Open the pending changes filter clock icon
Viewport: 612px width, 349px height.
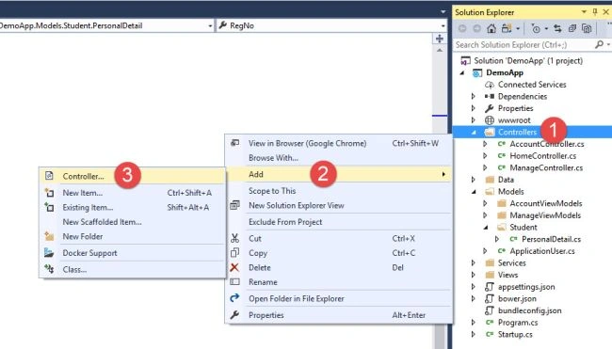point(536,28)
